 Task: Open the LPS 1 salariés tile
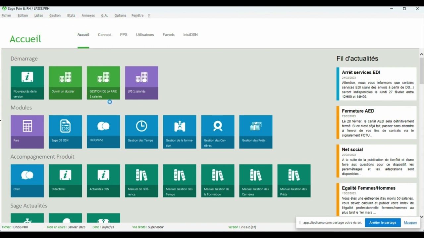click(141, 83)
